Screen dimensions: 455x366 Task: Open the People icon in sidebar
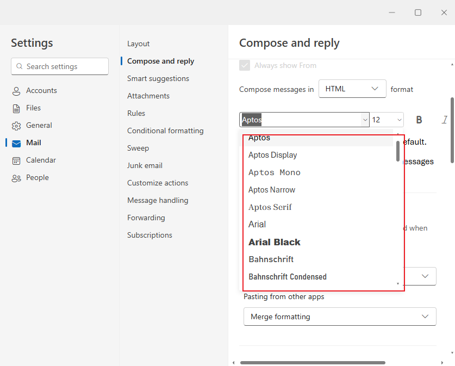(16, 178)
